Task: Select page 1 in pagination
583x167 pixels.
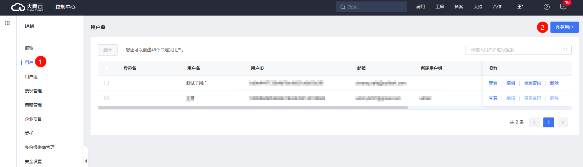Action: pos(549,122)
